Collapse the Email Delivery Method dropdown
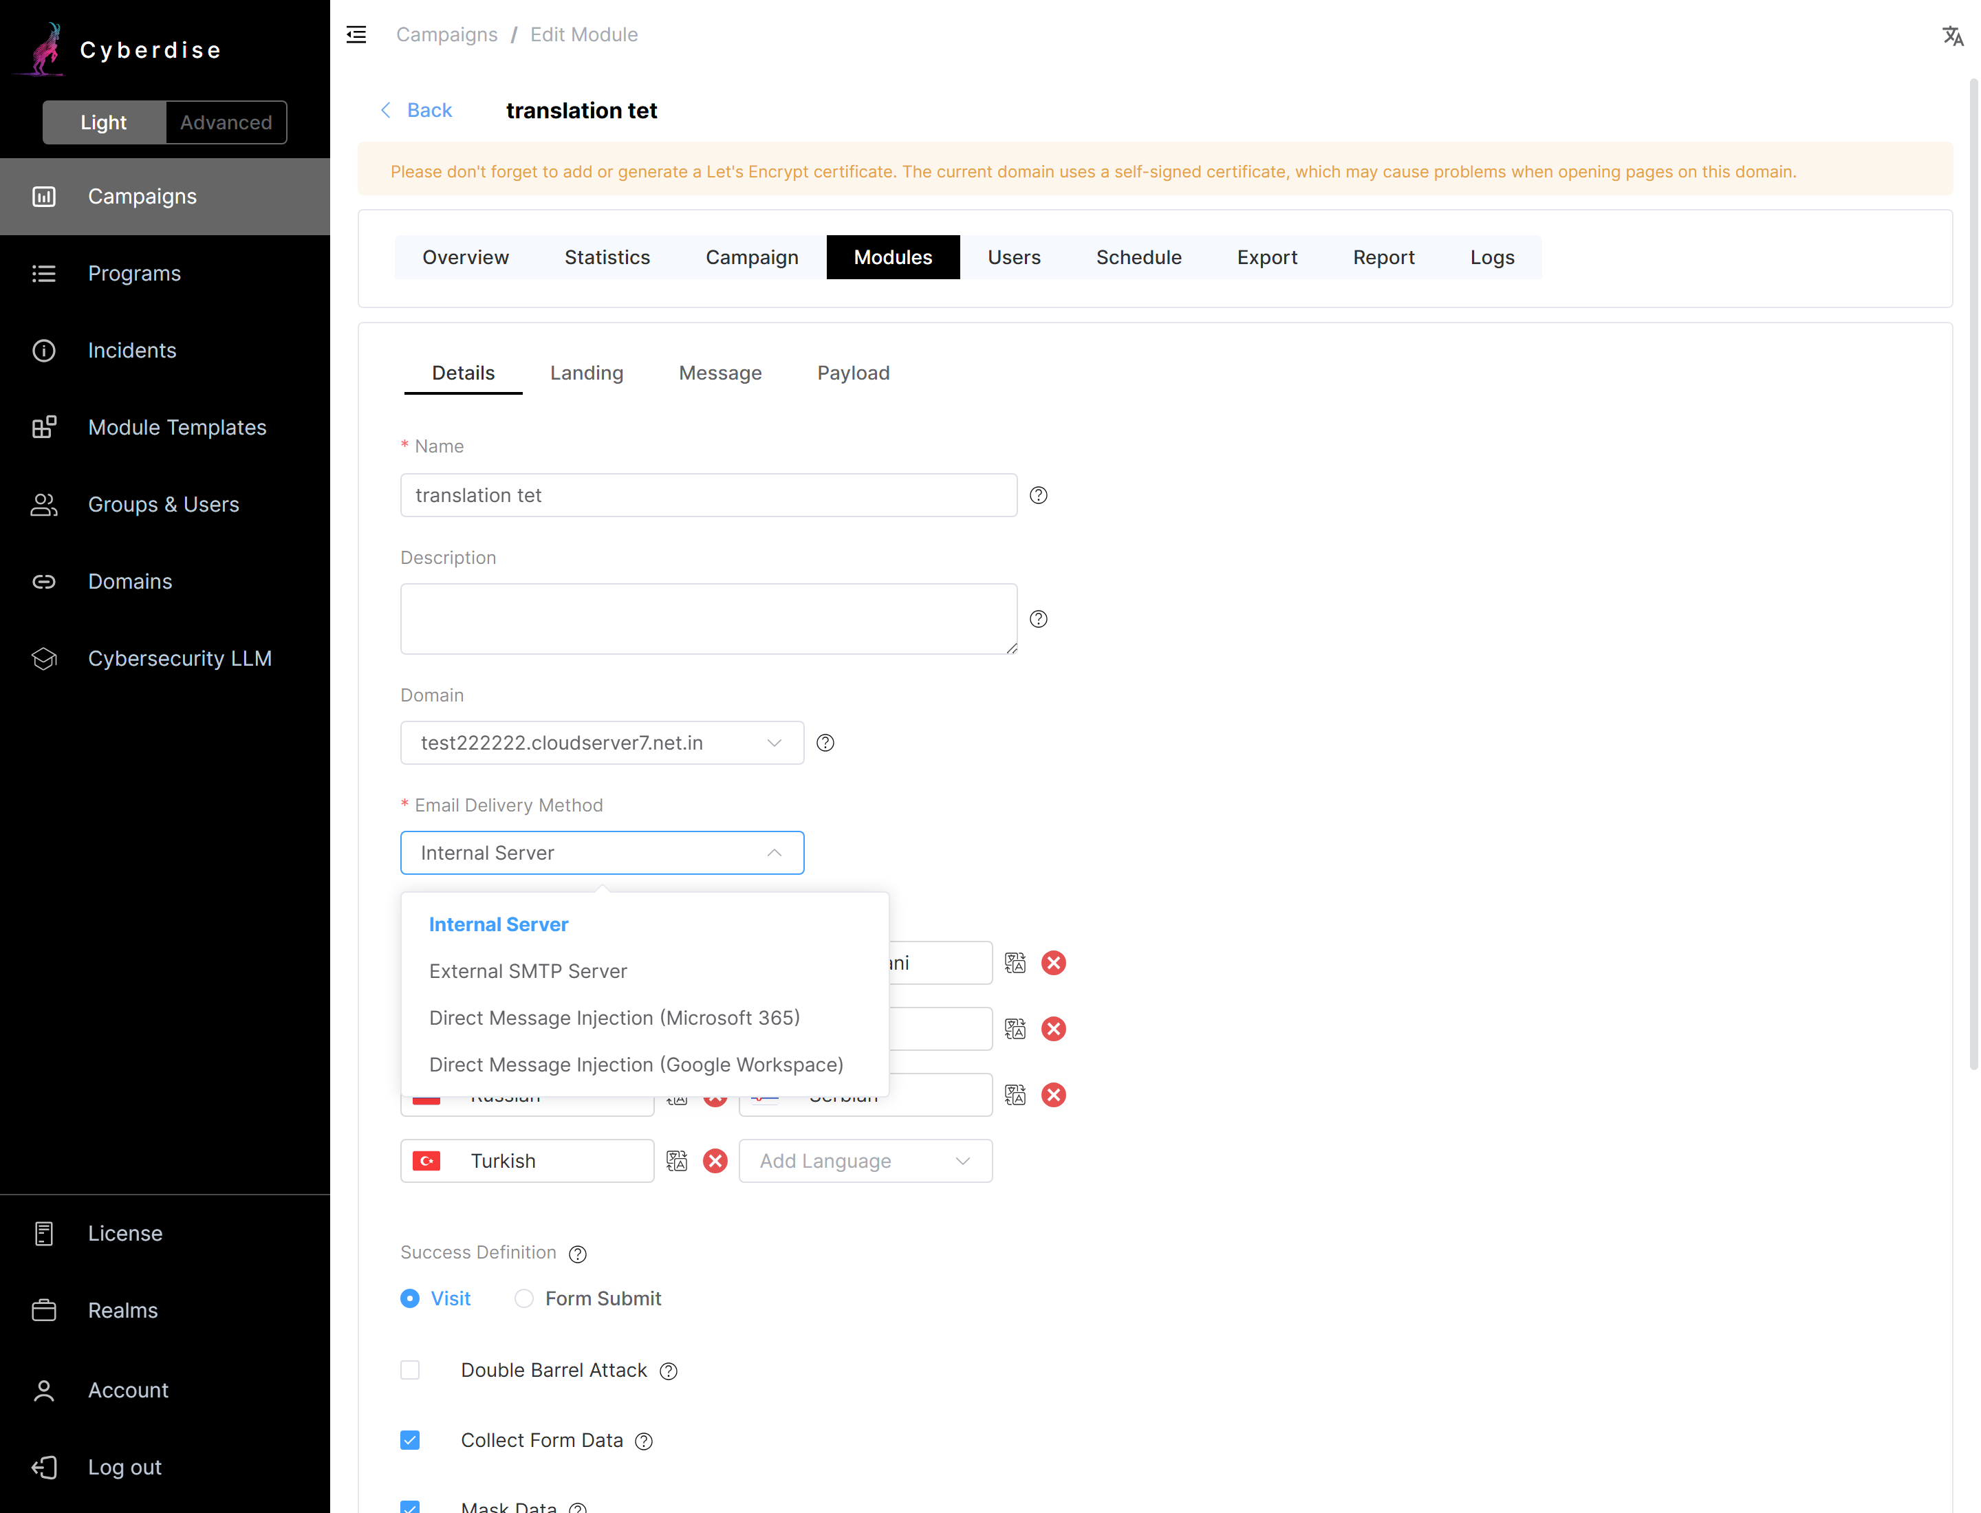The width and height of the screenshot is (1981, 1513). [602, 853]
